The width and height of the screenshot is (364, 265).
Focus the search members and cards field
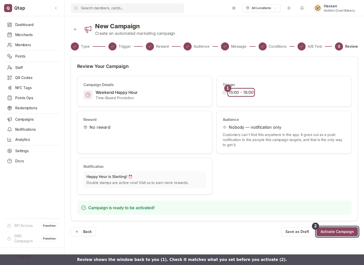click(127, 8)
